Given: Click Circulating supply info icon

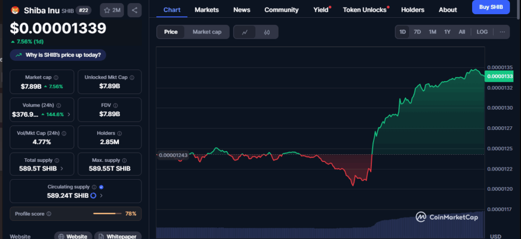Looking at the screenshot, I should pyautogui.click(x=94, y=187).
